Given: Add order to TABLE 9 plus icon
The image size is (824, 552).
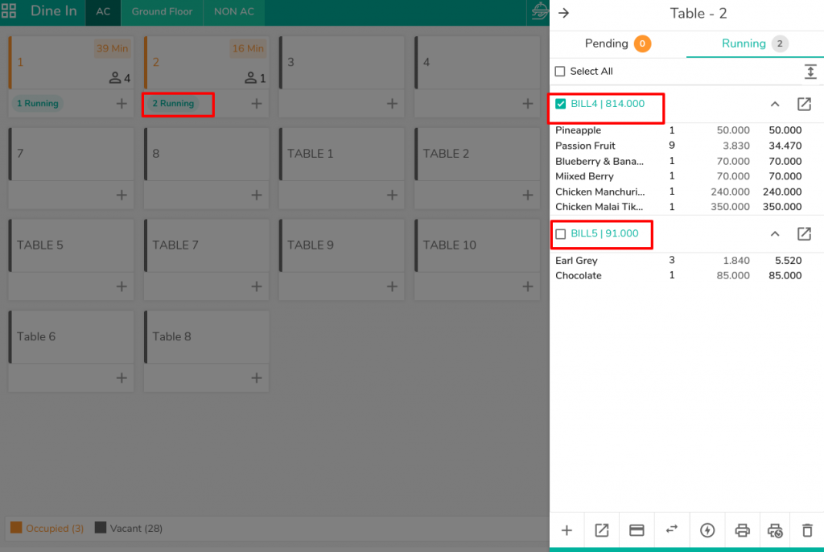Looking at the screenshot, I should [x=392, y=286].
